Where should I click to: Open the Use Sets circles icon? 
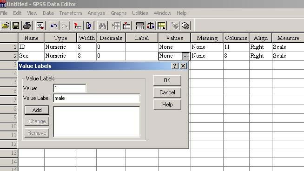pos(186,26)
